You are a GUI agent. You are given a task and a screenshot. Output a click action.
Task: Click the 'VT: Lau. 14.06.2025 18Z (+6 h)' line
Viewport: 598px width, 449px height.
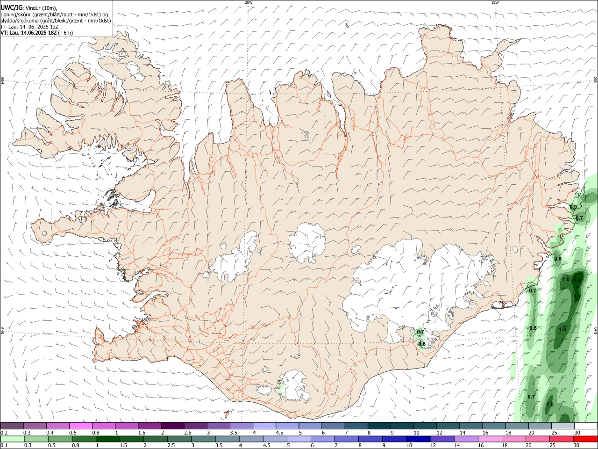pyautogui.click(x=36, y=33)
